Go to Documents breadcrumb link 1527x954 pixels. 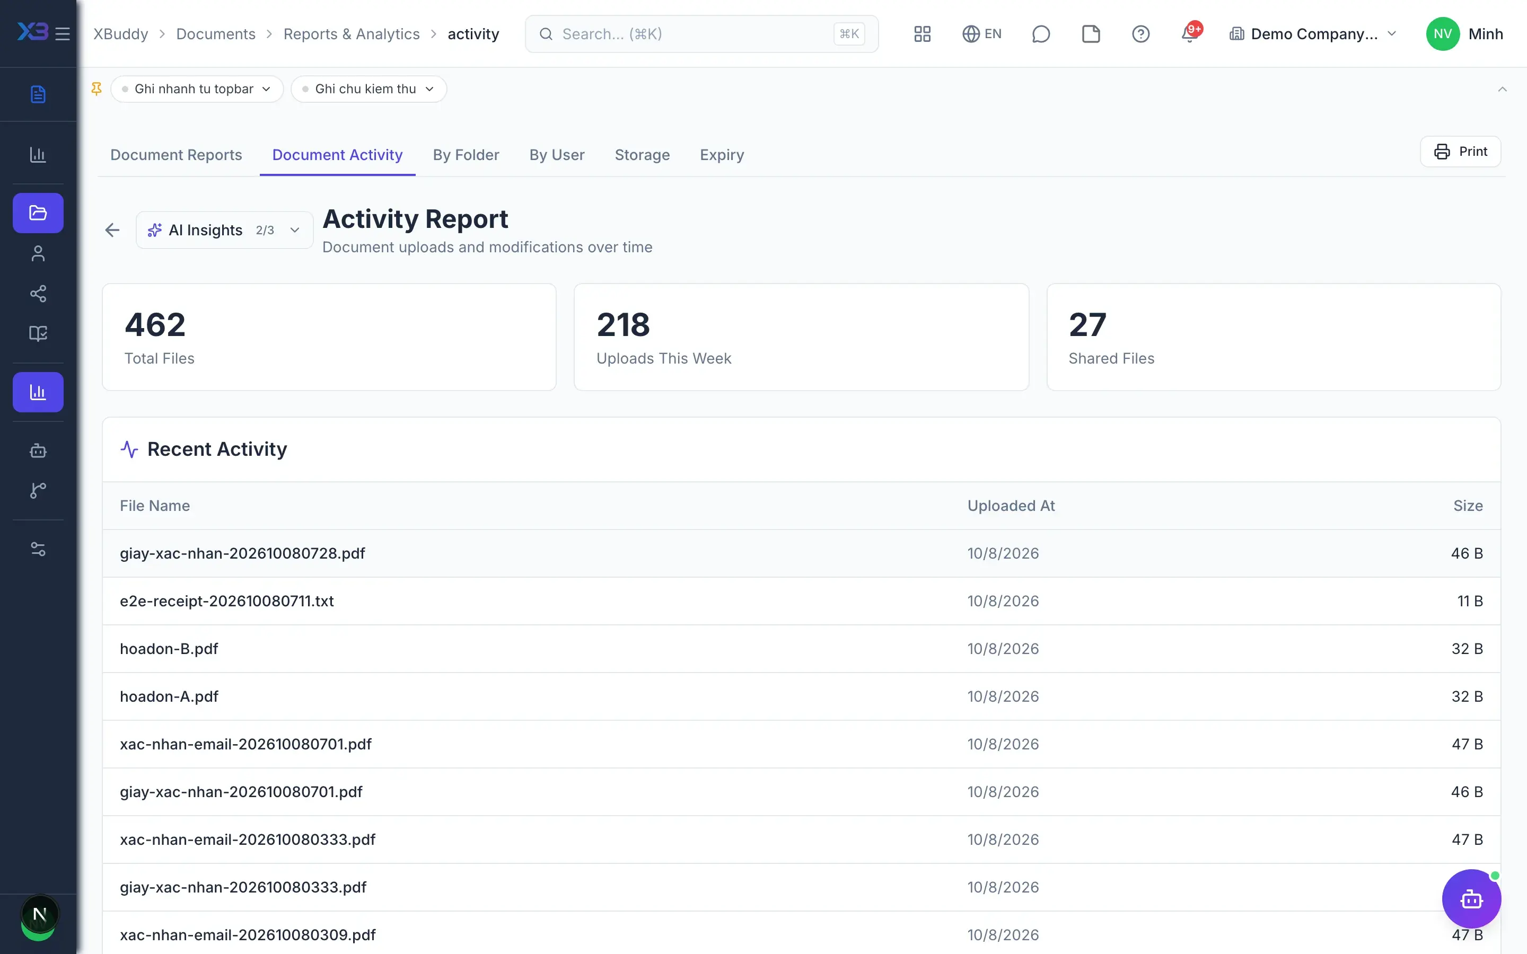click(216, 33)
